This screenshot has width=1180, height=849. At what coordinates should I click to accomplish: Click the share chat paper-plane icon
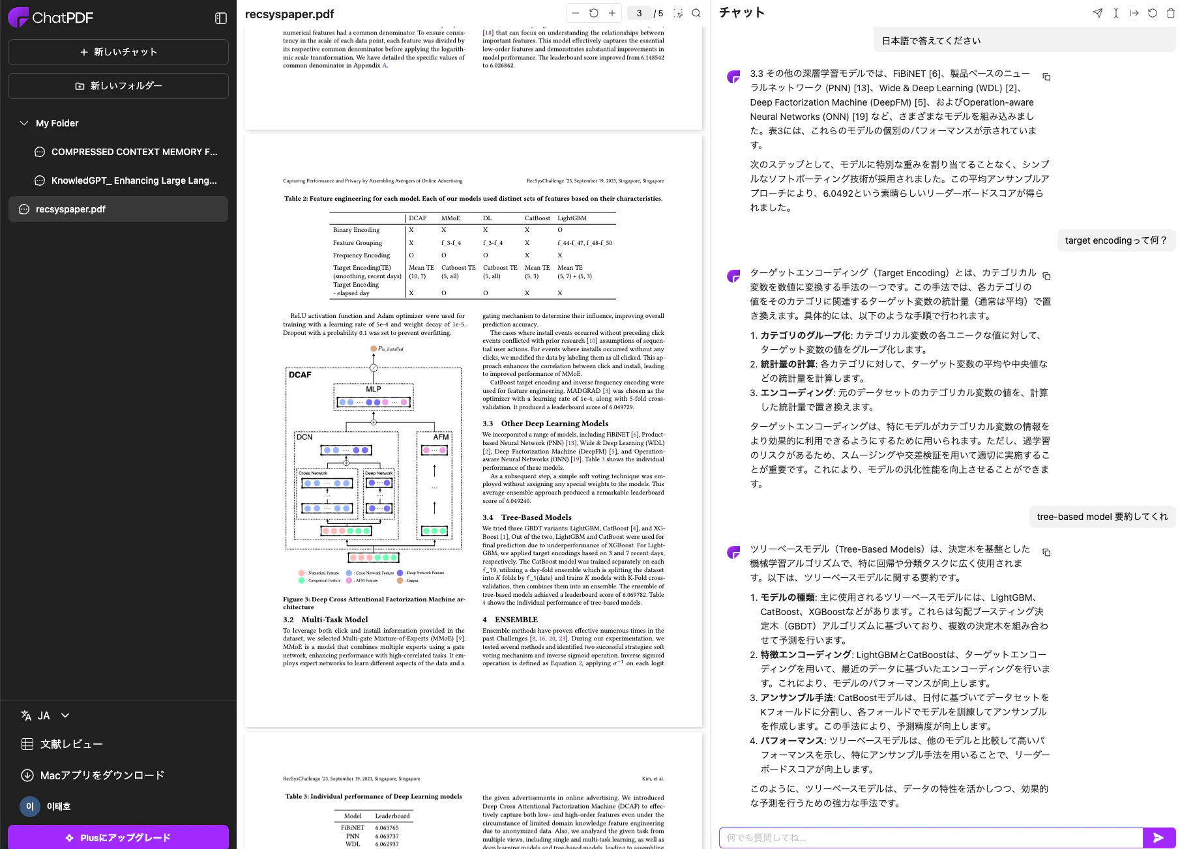click(1098, 13)
